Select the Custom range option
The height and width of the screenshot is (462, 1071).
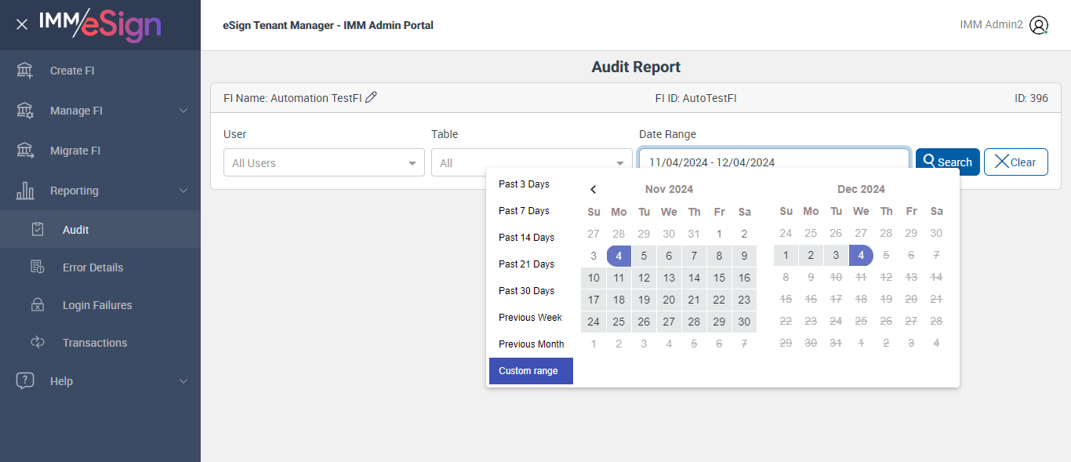tap(531, 371)
